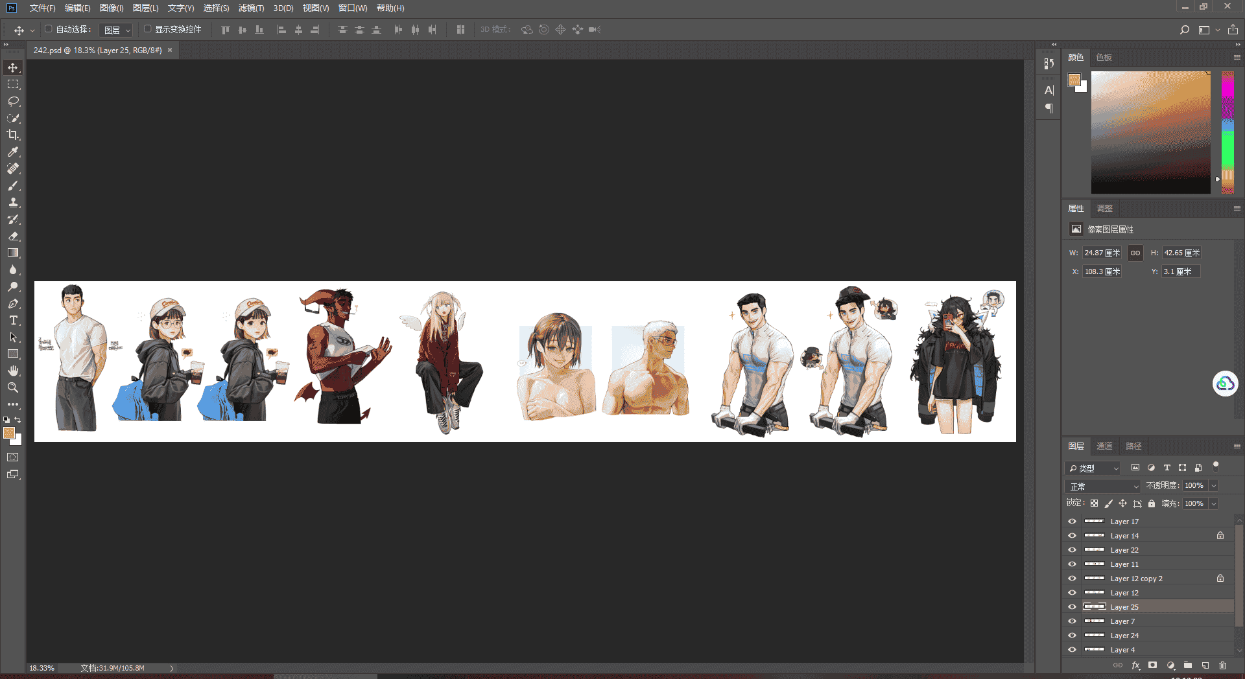This screenshot has width=1245, height=679.
Task: Switch to the 色板 tab
Action: coord(1104,58)
